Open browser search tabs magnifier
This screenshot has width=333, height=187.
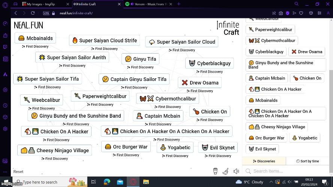297,4
